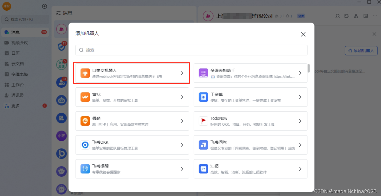Click the plus create icon beside avatar

(x=45, y=6)
